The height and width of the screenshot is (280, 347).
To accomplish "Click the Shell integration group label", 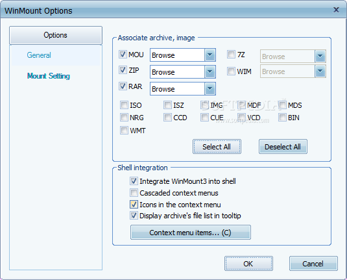I will coord(143,168).
